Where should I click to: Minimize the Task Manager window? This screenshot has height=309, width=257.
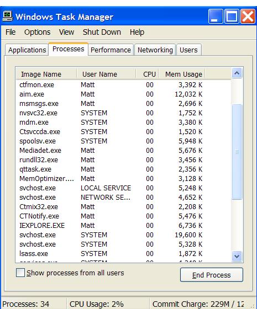[216, 16]
